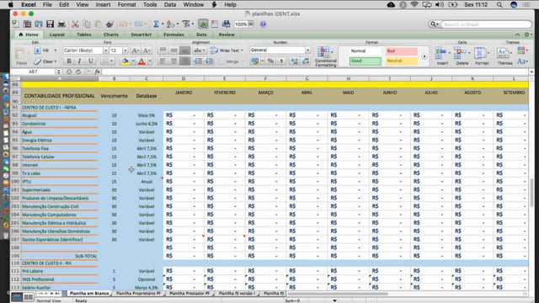Image resolution: width=539 pixels, height=303 pixels.
Task: Click the AutoSum sigma icon
Action: 156,24
